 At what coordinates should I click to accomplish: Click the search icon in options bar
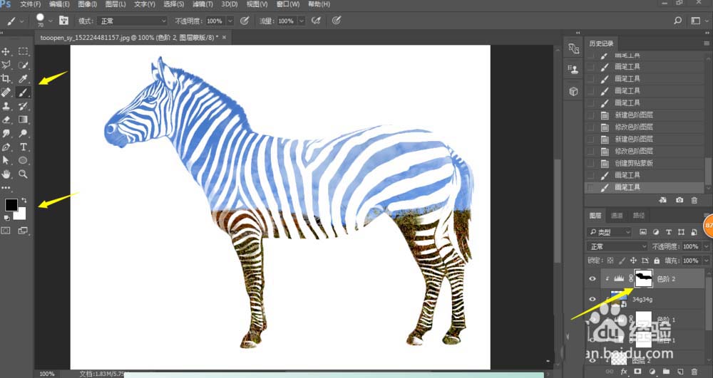[x=677, y=21]
